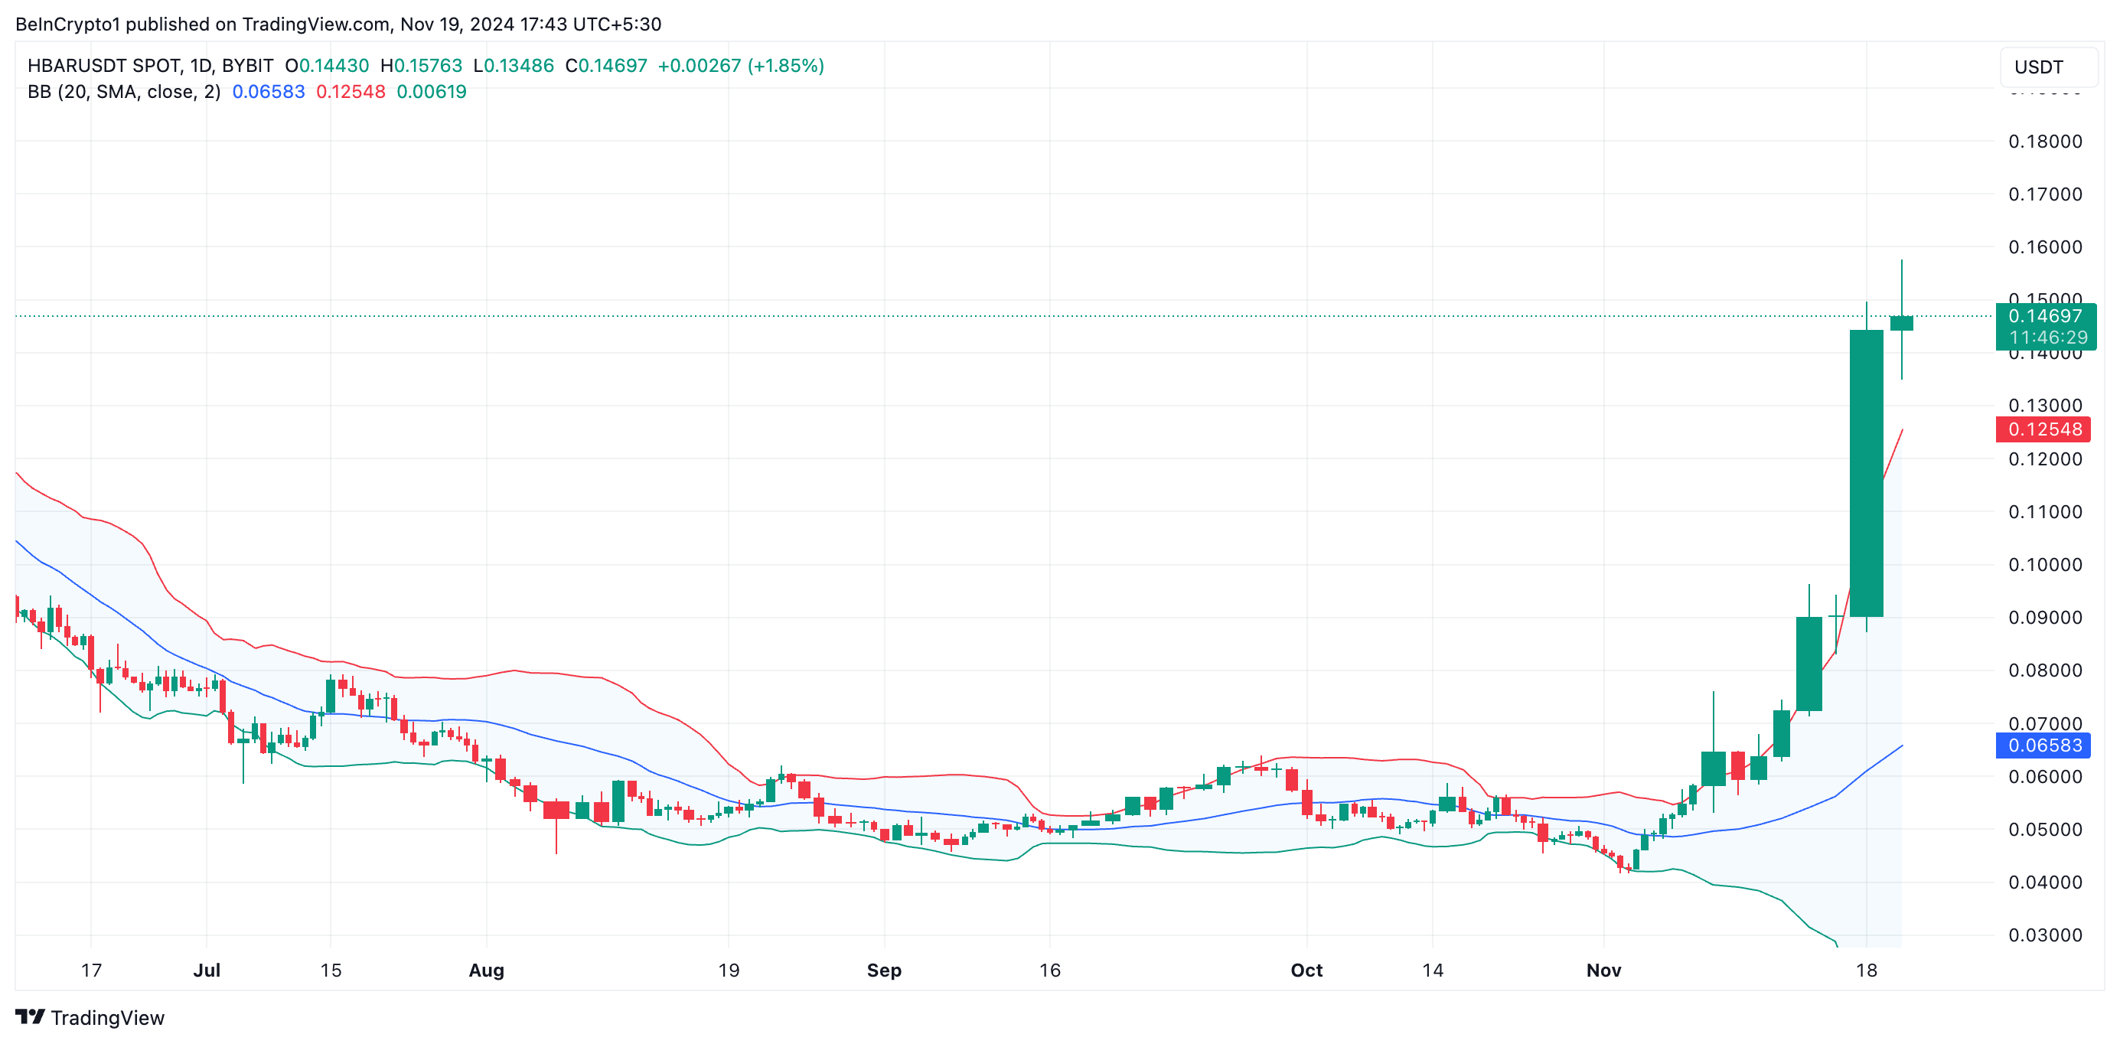2120x1044 pixels.
Task: Click the 0.18000 price axis label
Action: click(x=2044, y=142)
